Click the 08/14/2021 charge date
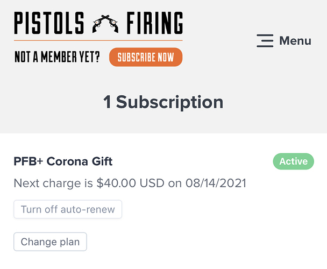327x269 pixels. pos(216,183)
